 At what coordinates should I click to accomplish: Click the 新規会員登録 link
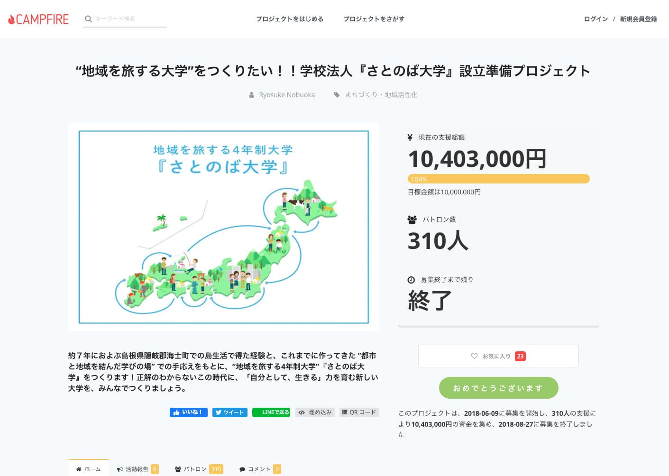[638, 19]
